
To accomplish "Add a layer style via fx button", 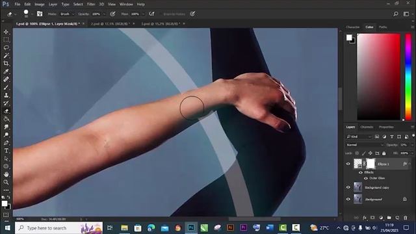I will tap(365, 218).
